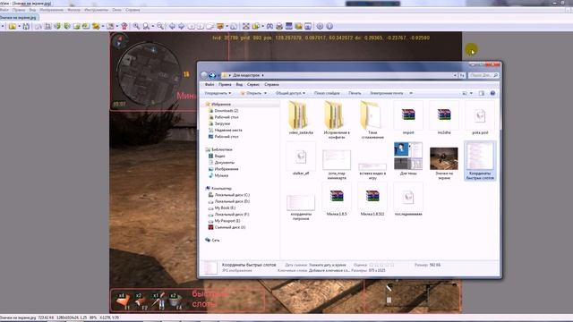573x322 pixels.
Task: Open the 'Справка' menu in Explorer
Action: coord(271,85)
